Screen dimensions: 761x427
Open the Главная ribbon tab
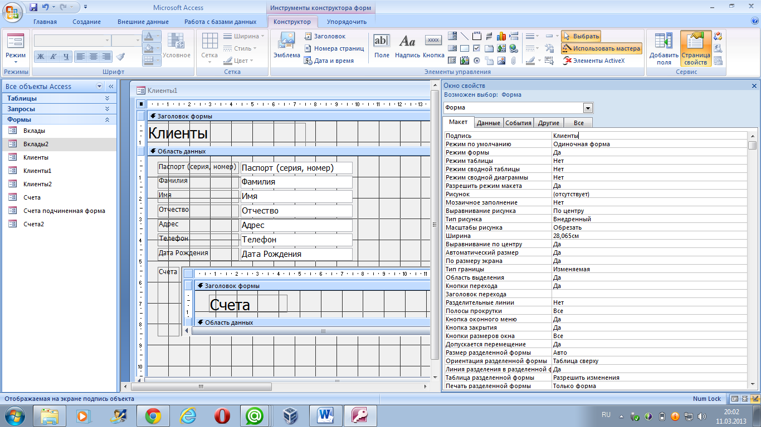coord(45,22)
